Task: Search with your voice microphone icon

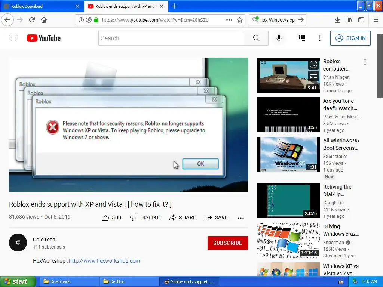Action: (279, 38)
